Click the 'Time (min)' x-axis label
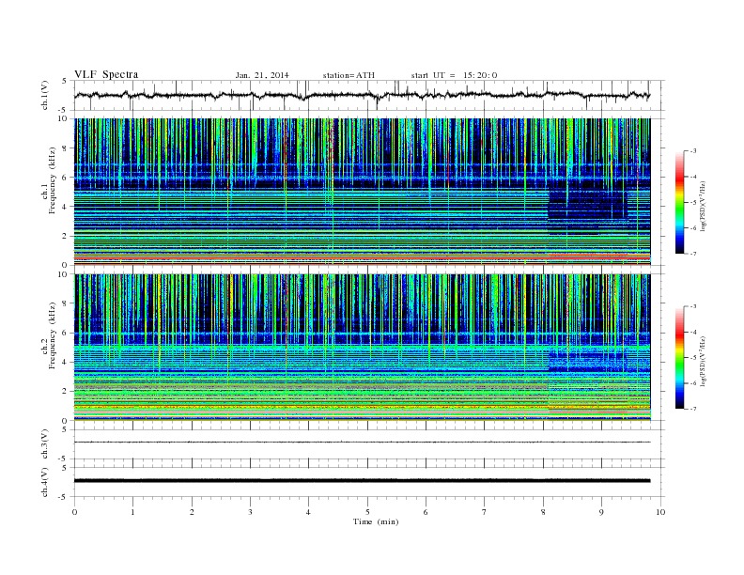 point(376,521)
